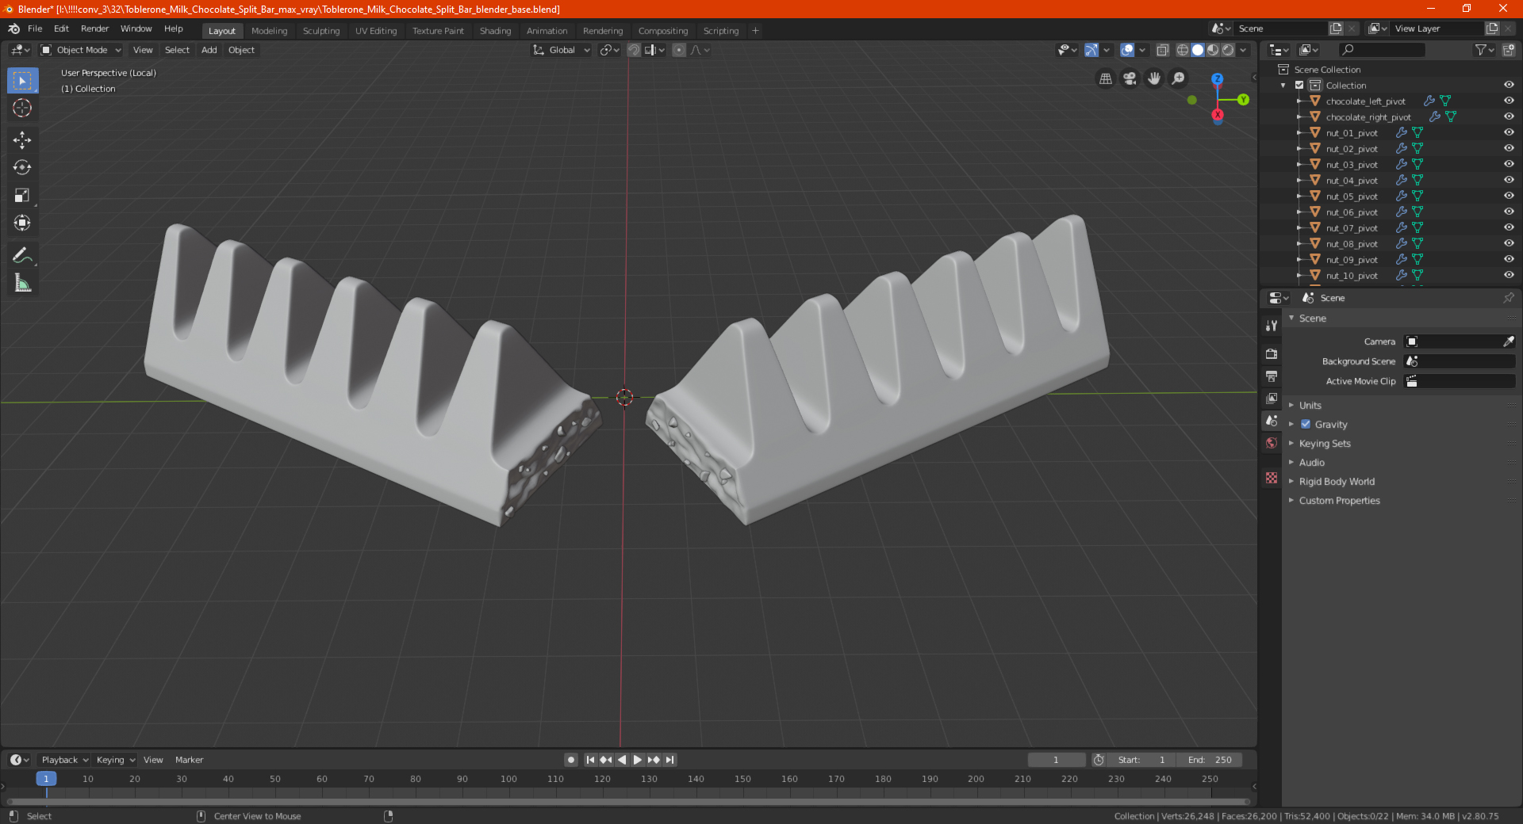Open timeline Marker menu
This screenshot has height=824, width=1523.
[x=189, y=760]
